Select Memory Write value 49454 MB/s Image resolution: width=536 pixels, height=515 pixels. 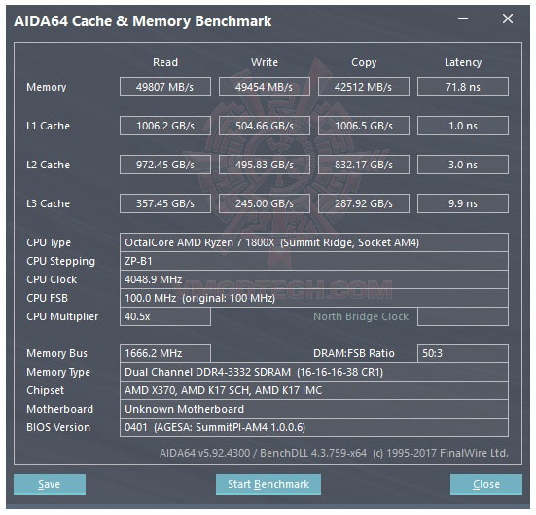pos(265,87)
